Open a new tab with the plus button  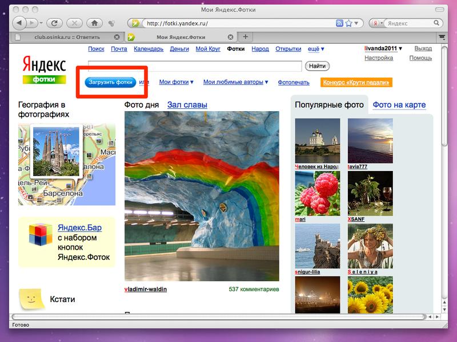[x=246, y=37]
